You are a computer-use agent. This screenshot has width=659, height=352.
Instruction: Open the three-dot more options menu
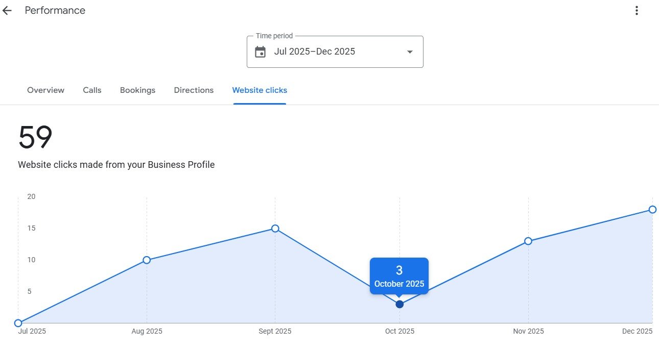coord(637,11)
